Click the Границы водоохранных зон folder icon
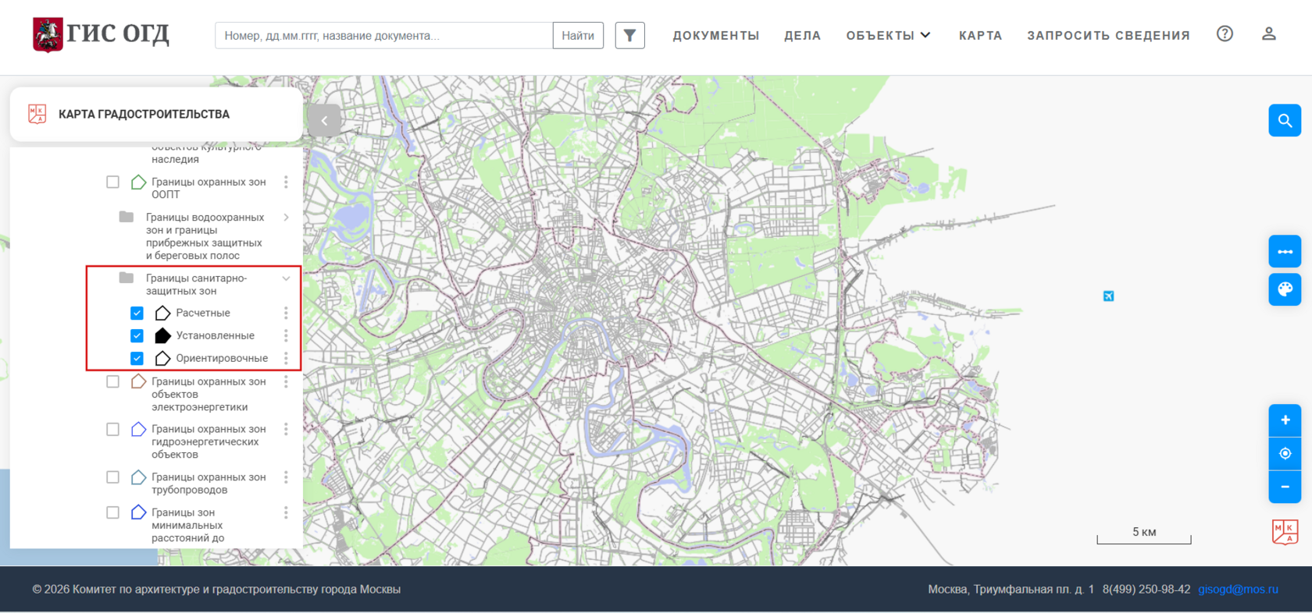The width and height of the screenshot is (1312, 613). pyautogui.click(x=127, y=217)
